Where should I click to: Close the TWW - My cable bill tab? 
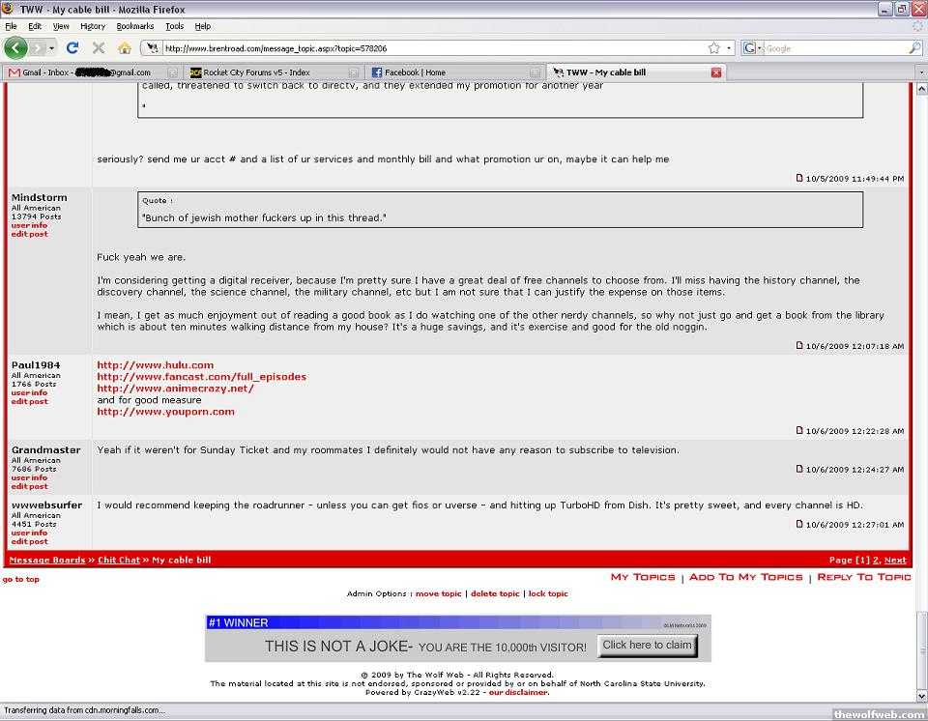[716, 72]
